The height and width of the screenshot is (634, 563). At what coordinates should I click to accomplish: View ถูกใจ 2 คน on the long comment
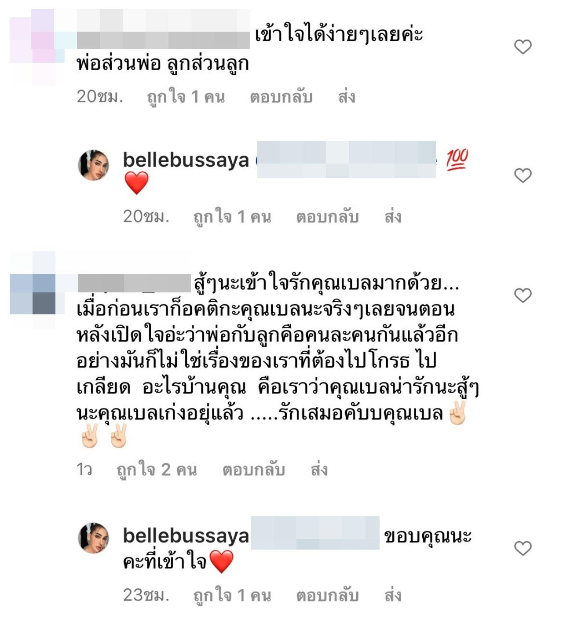tap(157, 470)
